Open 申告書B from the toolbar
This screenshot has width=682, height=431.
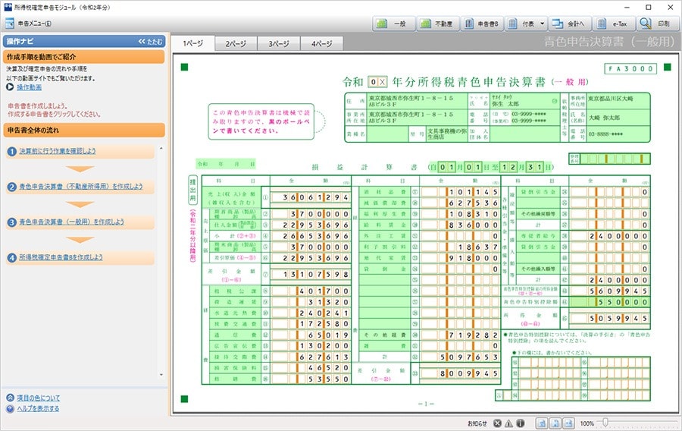482,24
